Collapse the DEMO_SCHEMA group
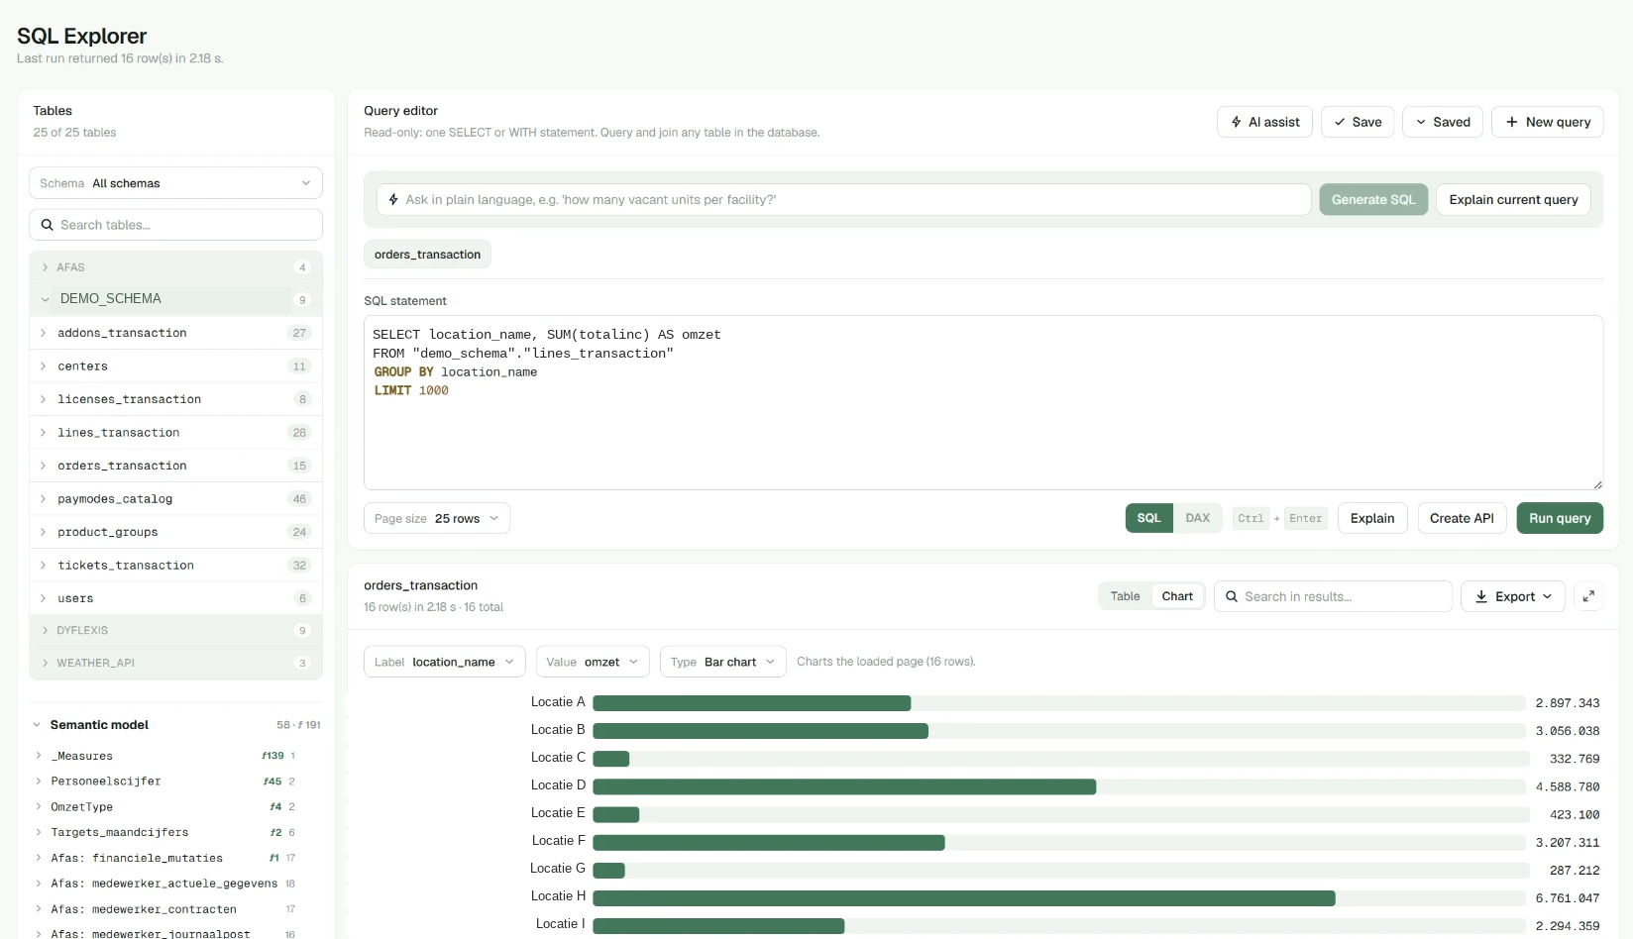The height and width of the screenshot is (939, 1633). [x=175, y=299]
